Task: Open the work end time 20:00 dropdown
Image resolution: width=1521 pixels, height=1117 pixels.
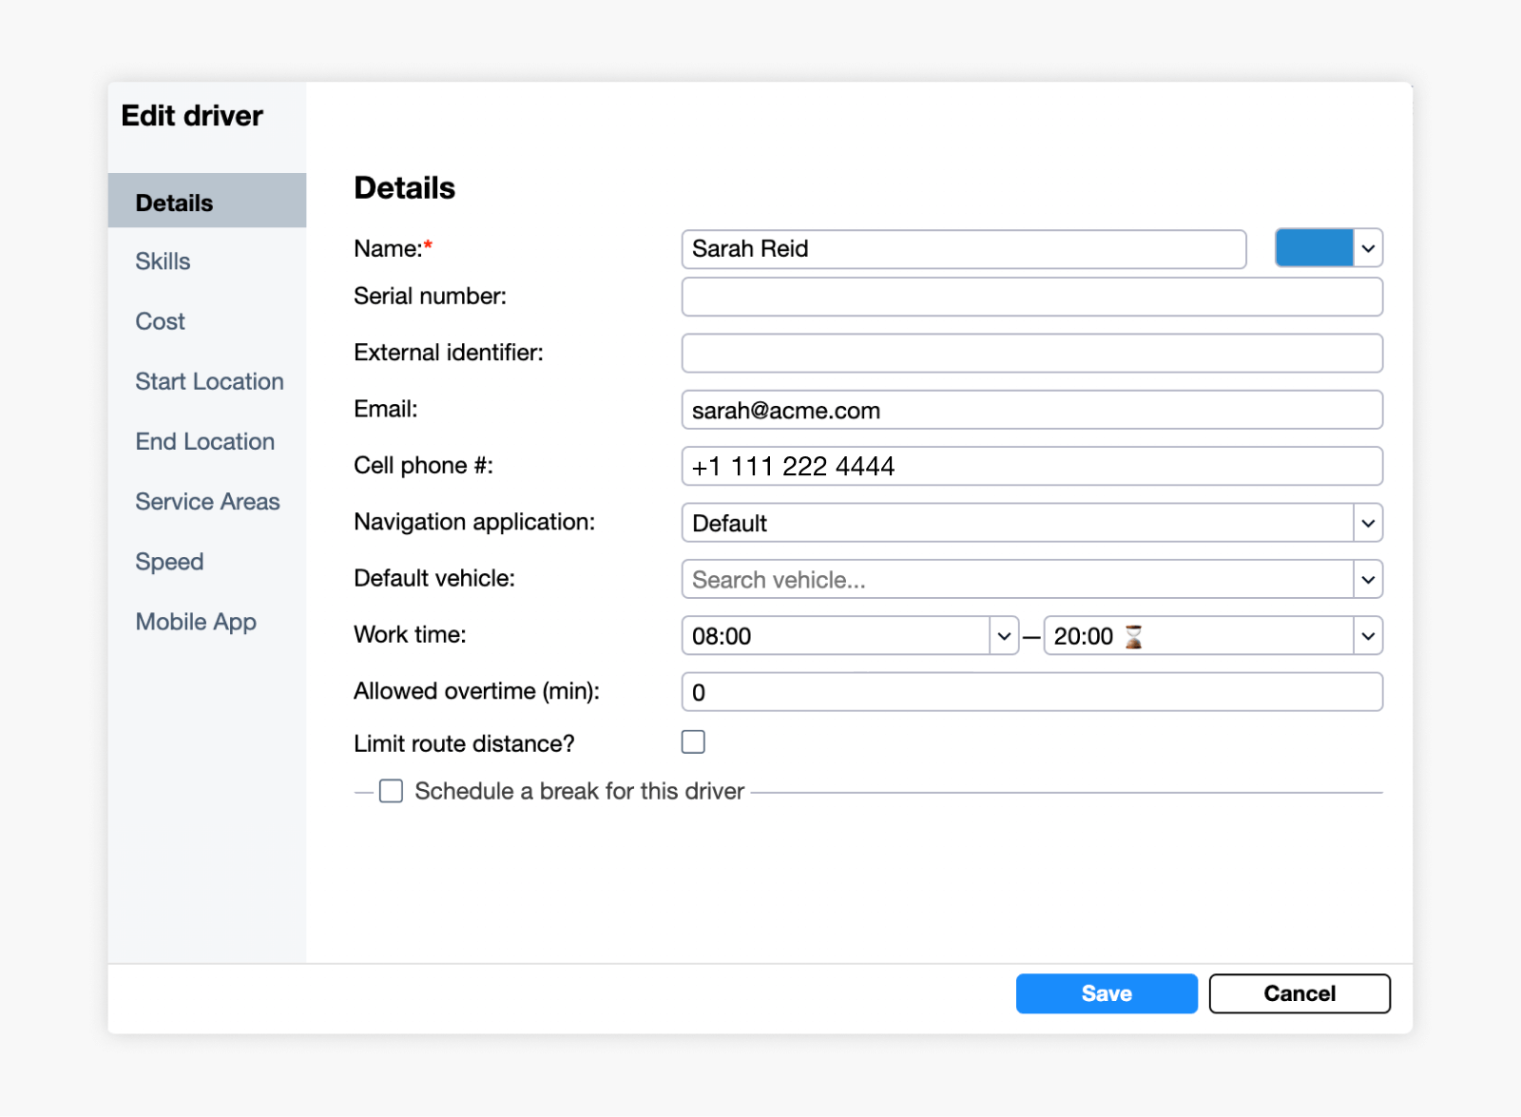Action: point(1368,636)
